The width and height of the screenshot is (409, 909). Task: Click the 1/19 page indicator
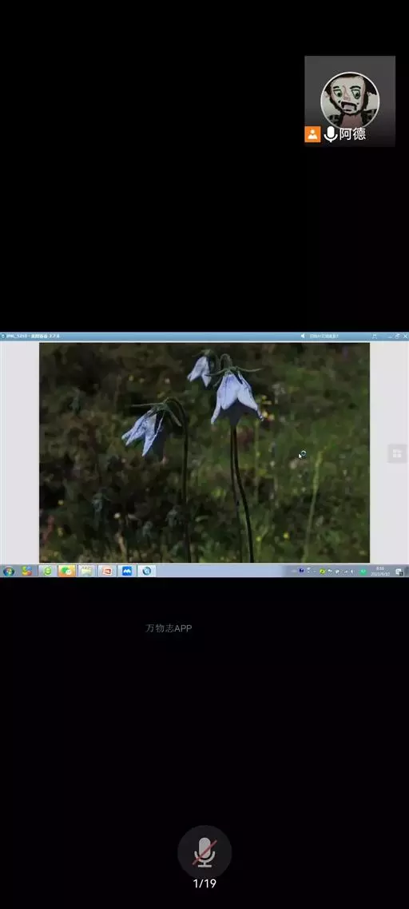204,883
